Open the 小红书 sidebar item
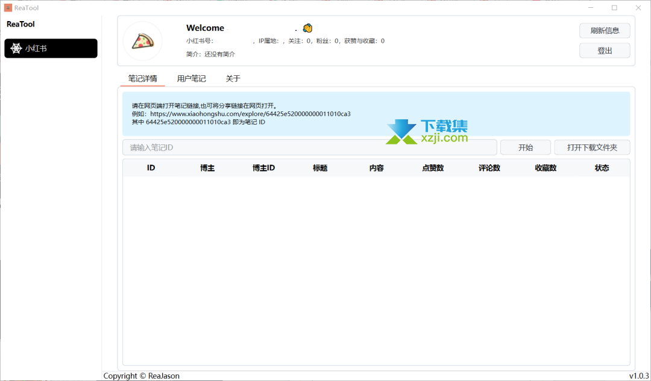 pos(51,49)
